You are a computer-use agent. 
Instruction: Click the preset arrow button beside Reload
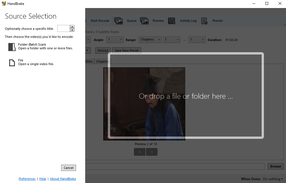tap(88, 50)
